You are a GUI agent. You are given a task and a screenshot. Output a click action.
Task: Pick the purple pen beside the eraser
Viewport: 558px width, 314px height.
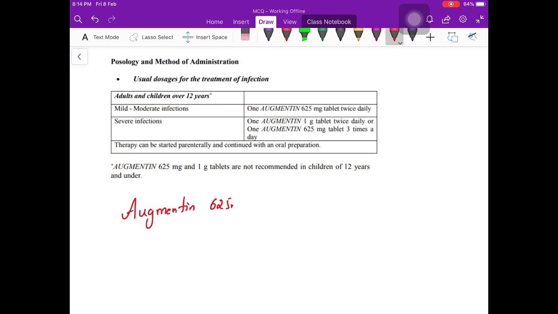[269, 35]
